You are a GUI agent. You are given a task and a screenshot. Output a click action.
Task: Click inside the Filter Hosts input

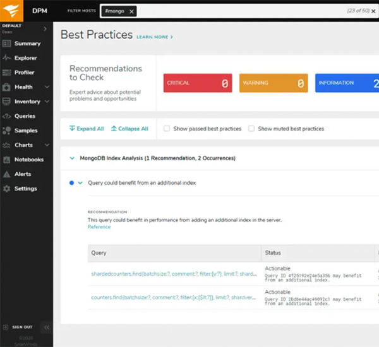click(x=239, y=11)
